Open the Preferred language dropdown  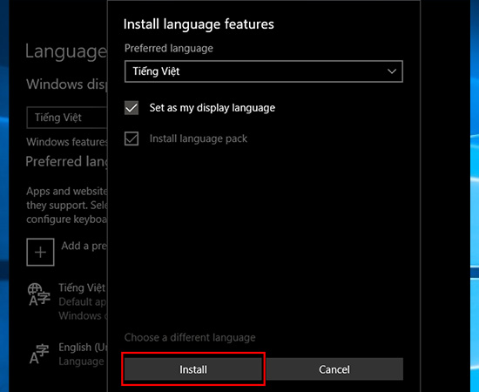[264, 71]
